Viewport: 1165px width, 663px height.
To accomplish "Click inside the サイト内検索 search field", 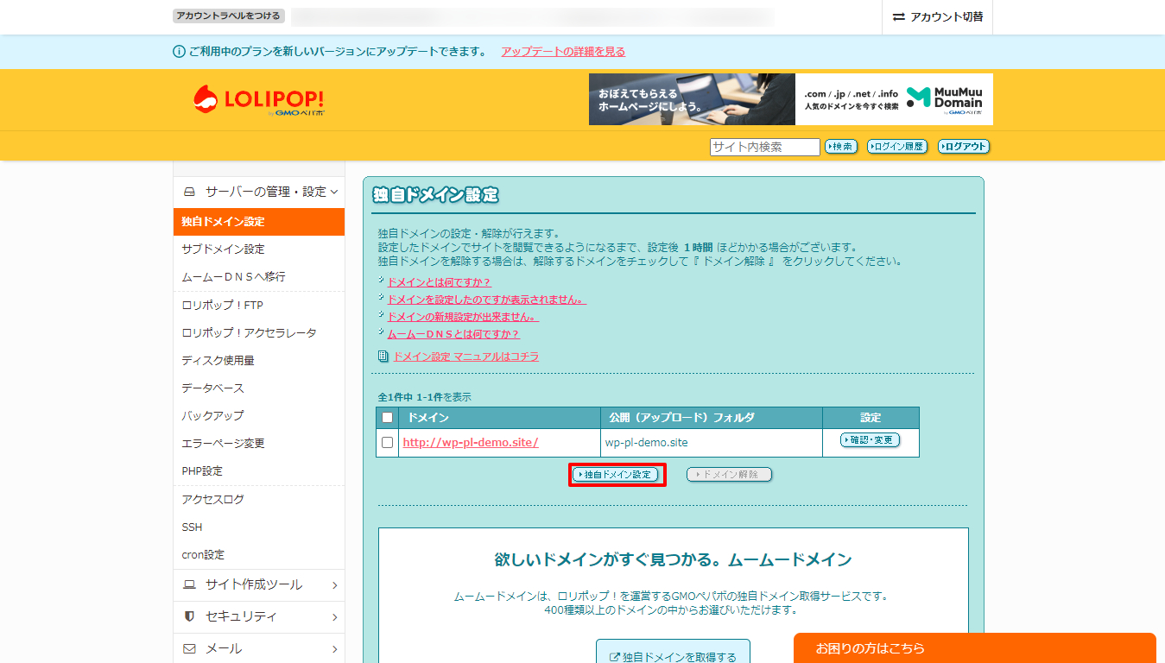I will (x=763, y=147).
